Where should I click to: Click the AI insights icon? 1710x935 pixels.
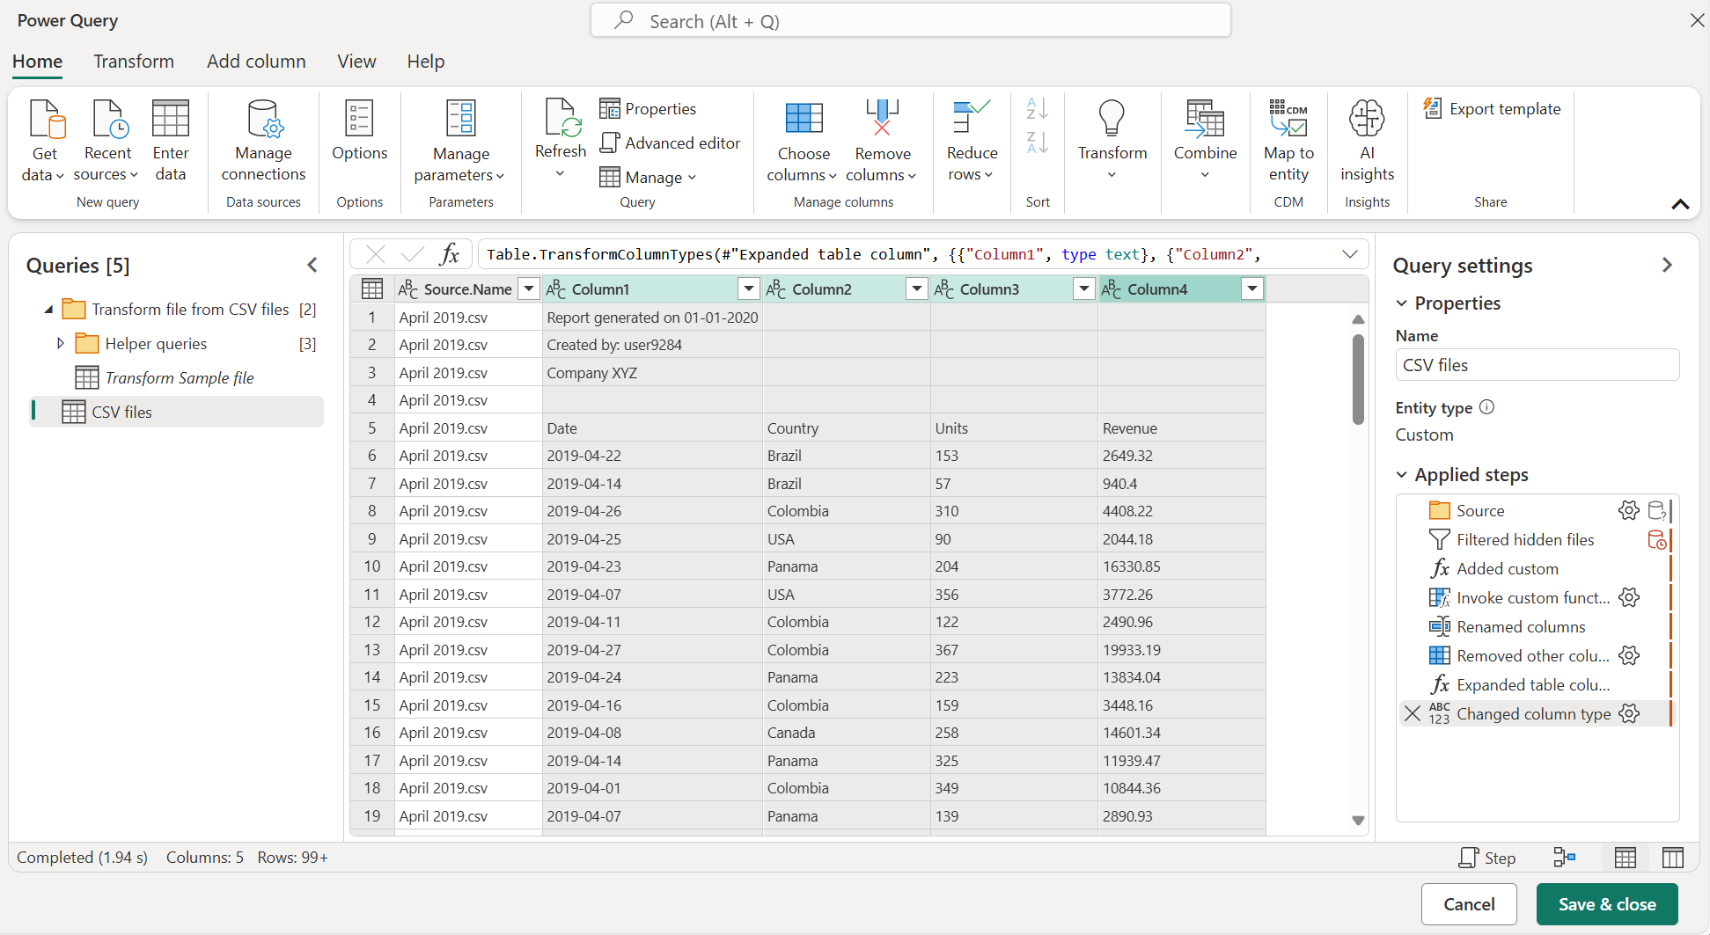[1367, 118]
